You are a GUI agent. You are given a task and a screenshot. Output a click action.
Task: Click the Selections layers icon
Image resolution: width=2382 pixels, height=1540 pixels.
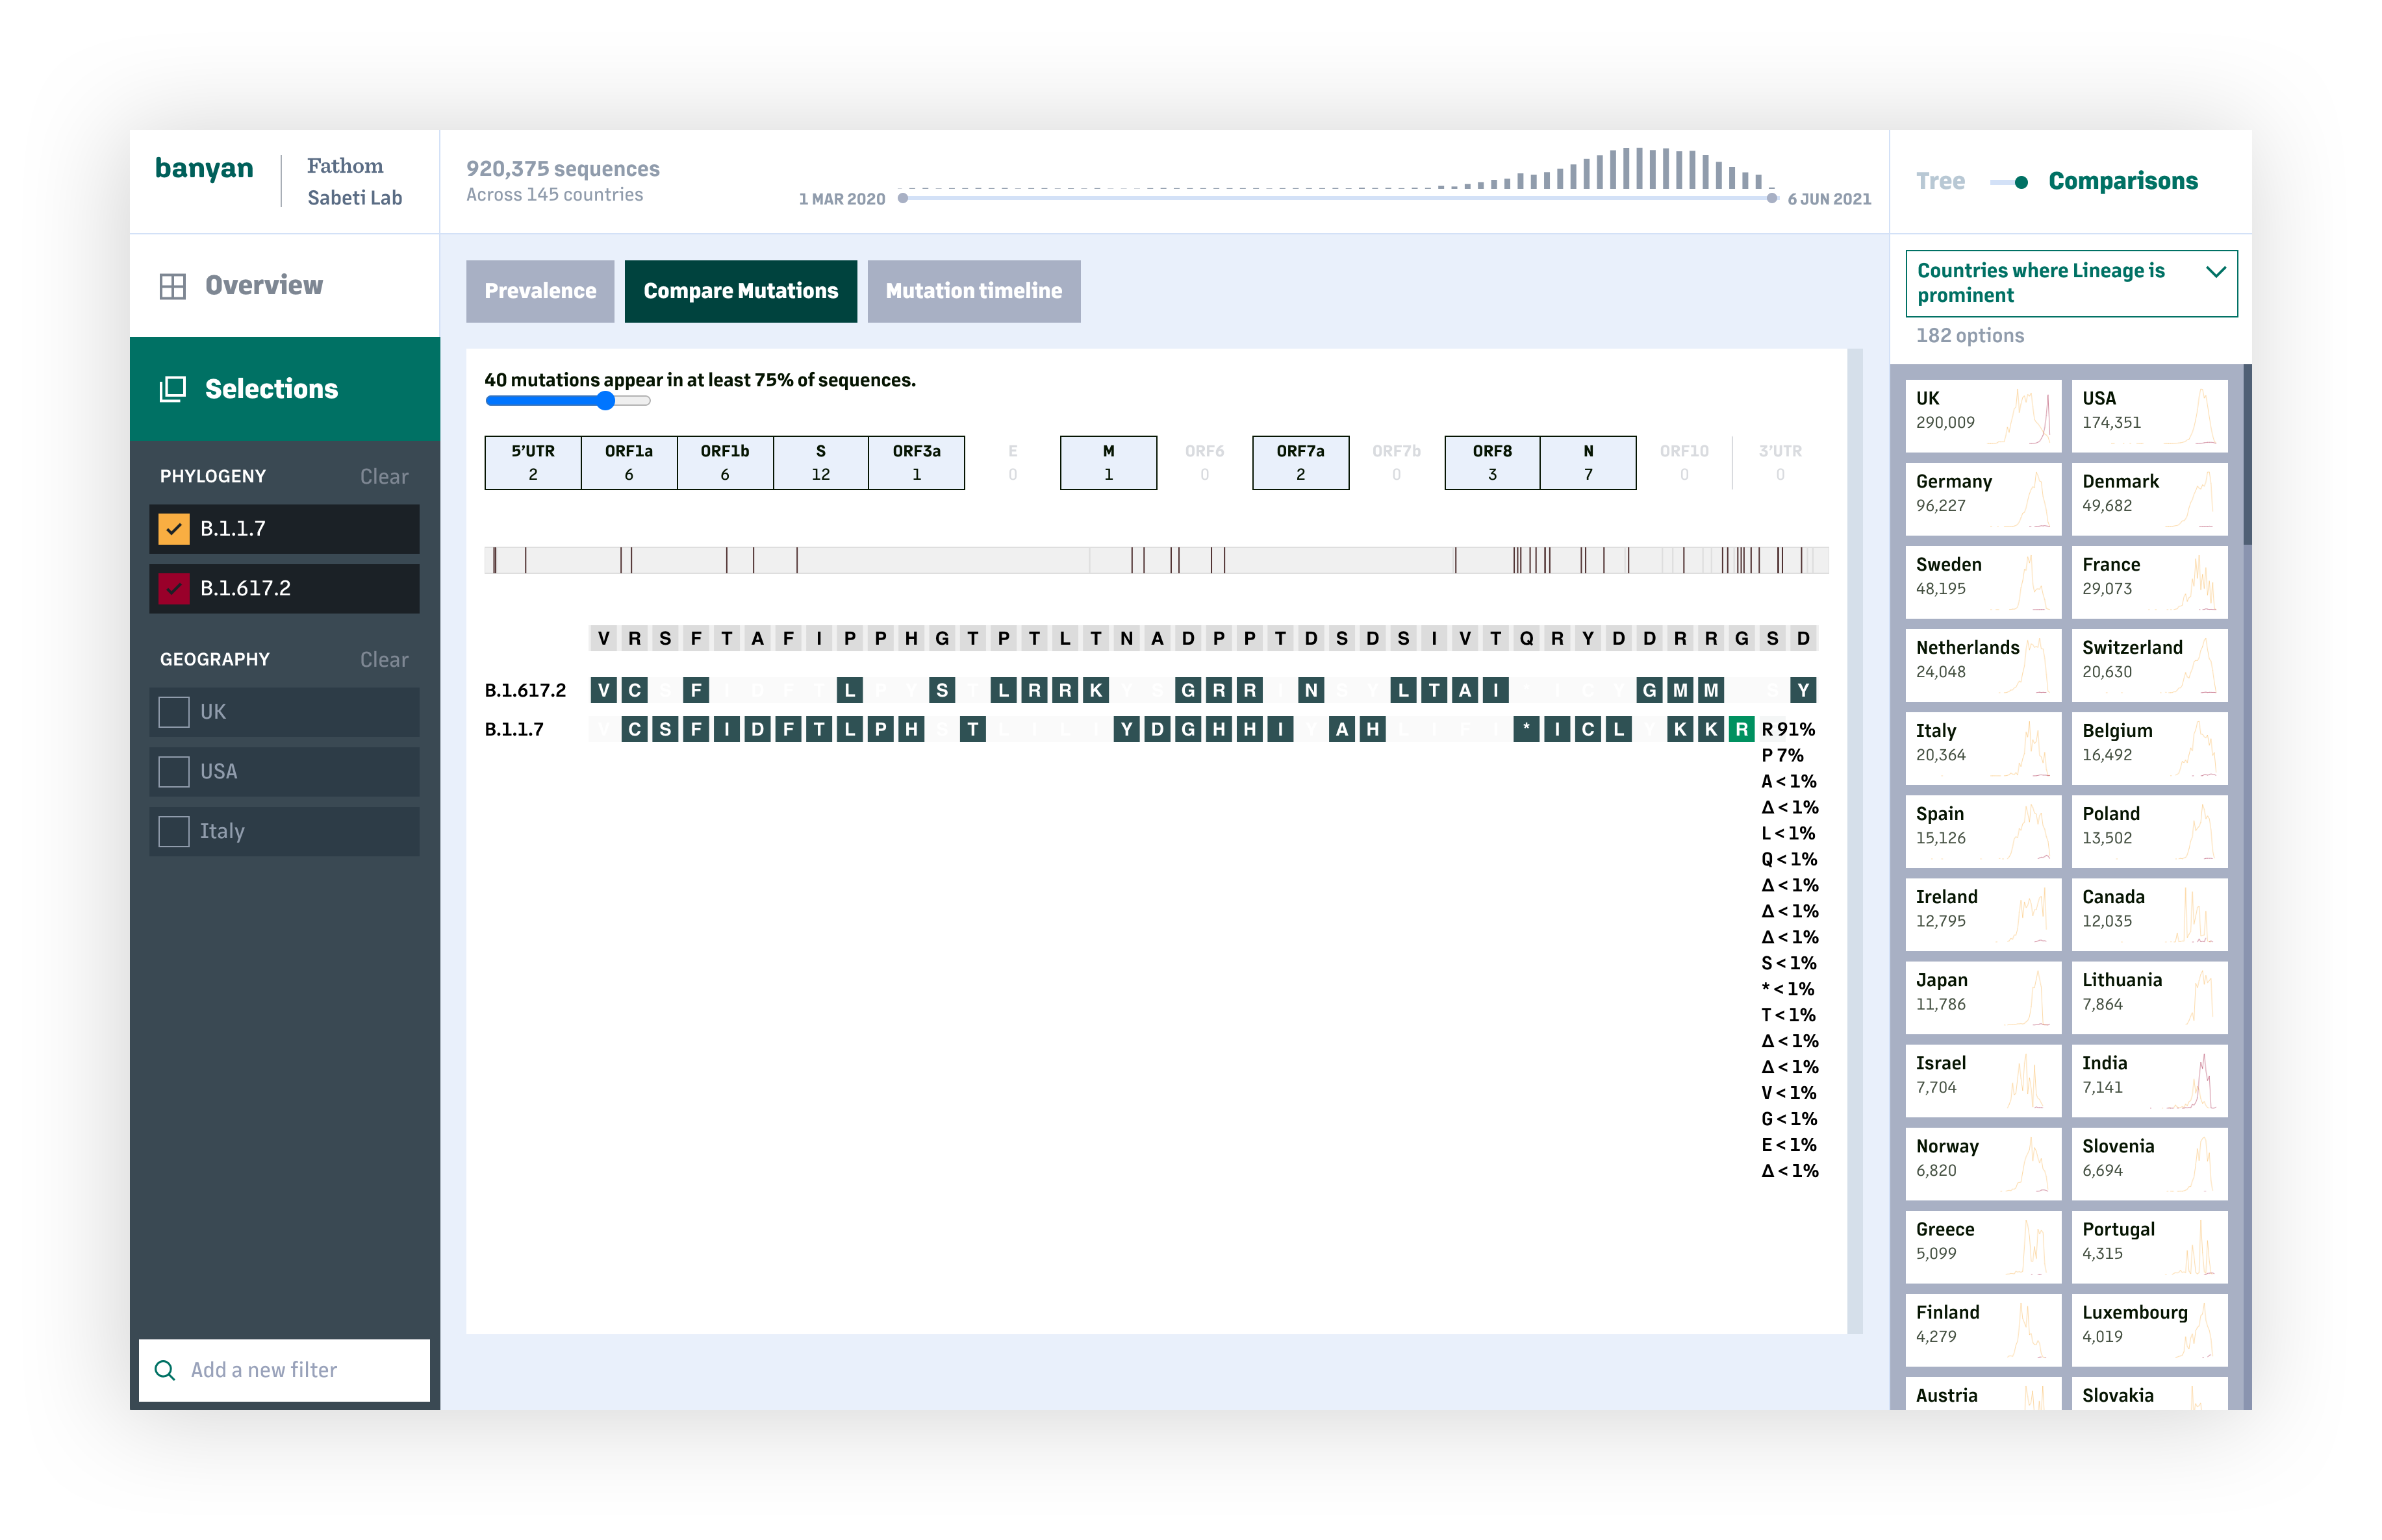point(172,389)
